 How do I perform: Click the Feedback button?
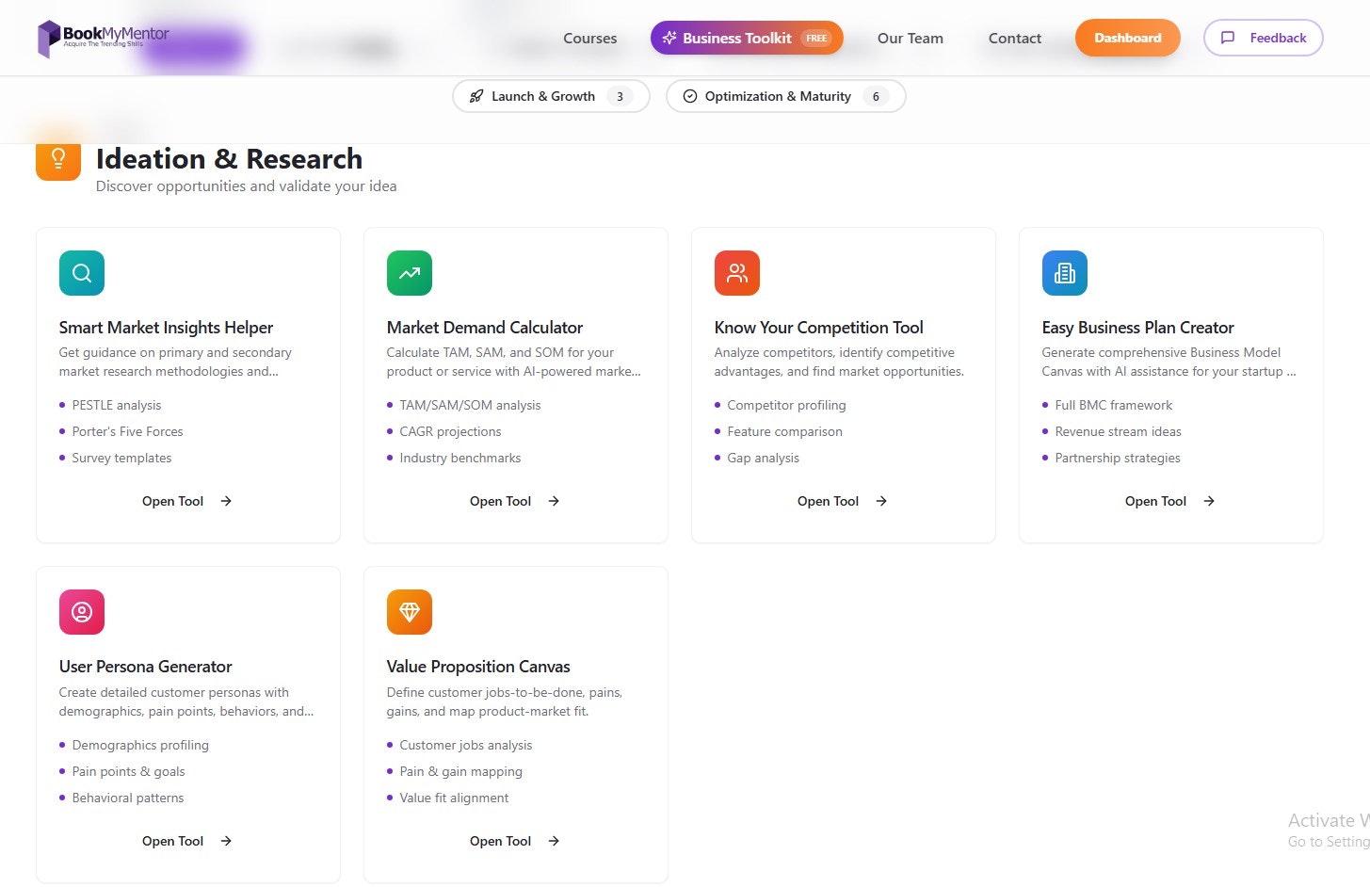1263,38
